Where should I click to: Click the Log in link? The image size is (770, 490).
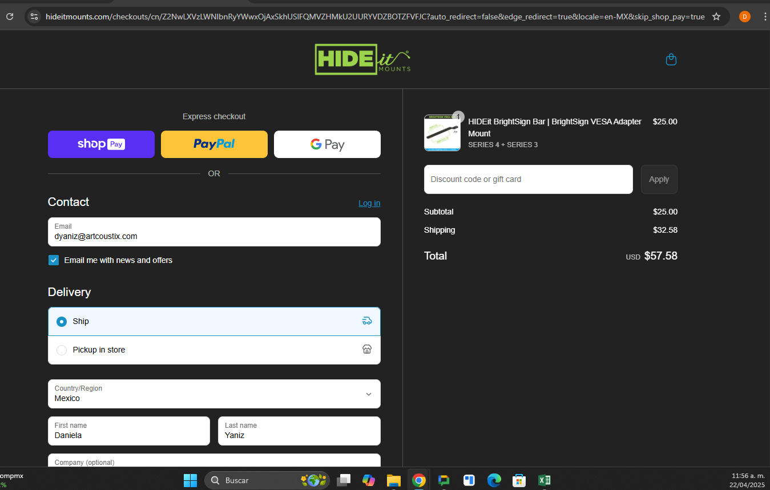point(369,203)
